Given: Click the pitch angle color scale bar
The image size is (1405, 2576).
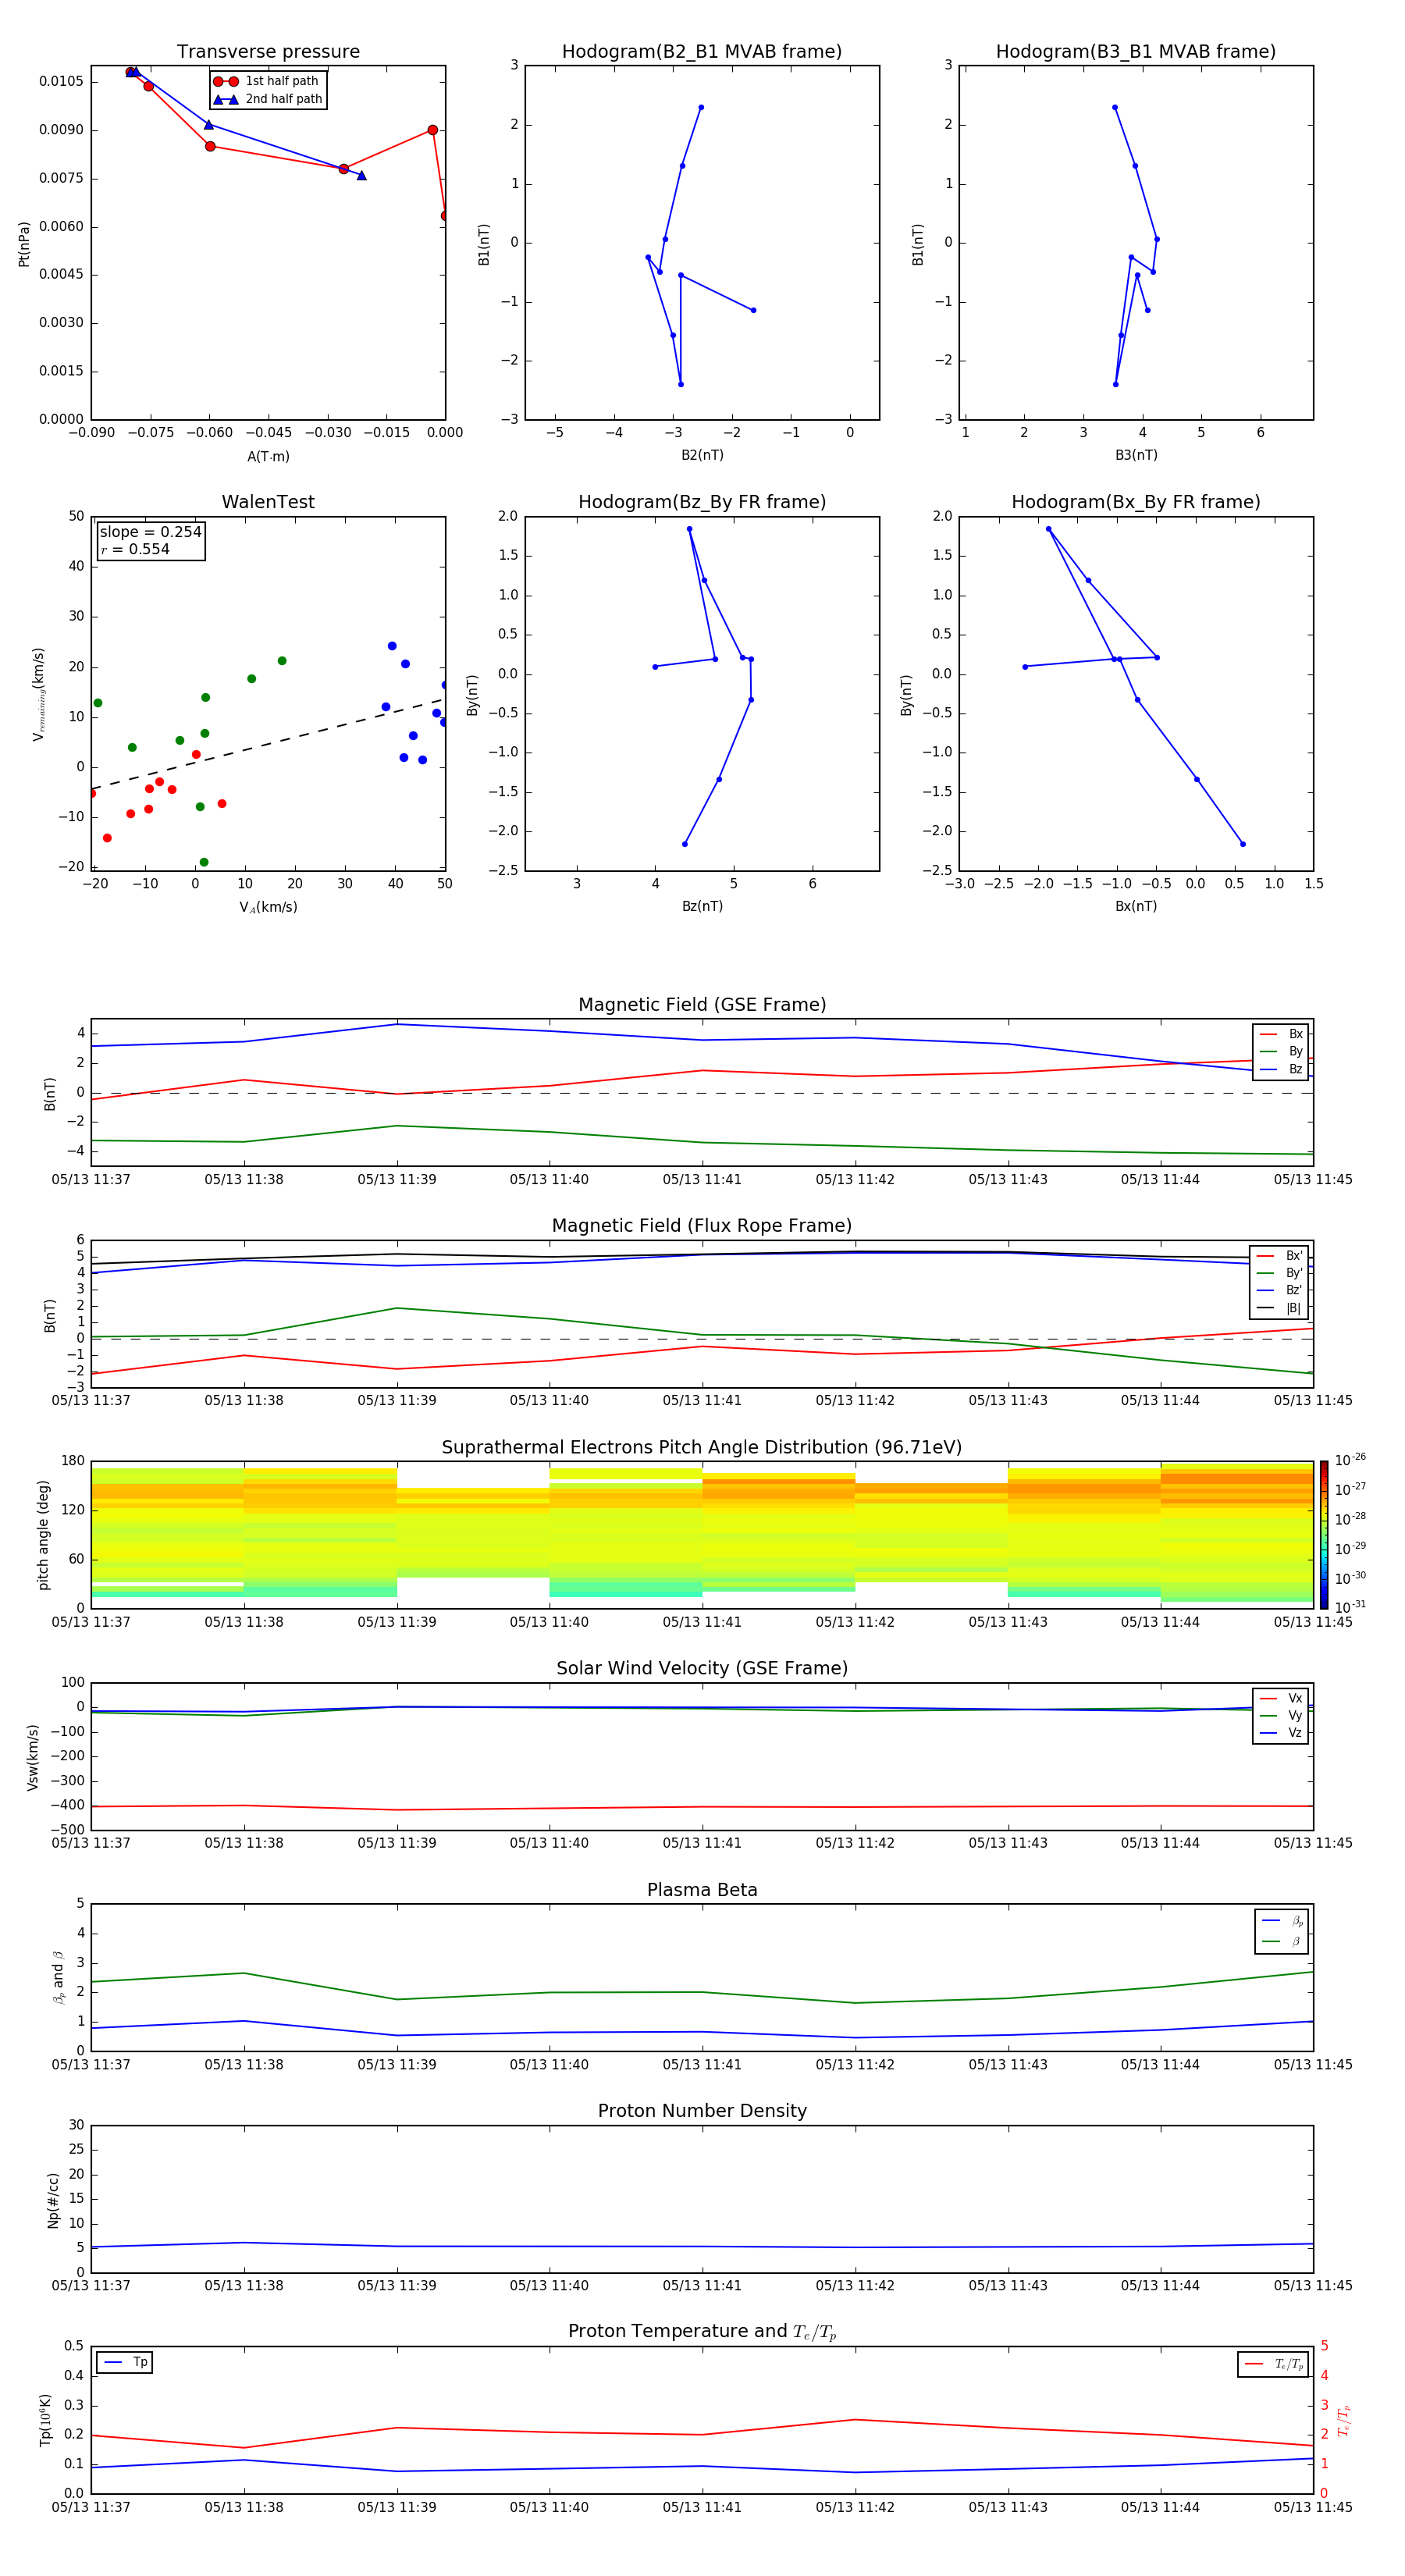Looking at the screenshot, I should click(1323, 1535).
